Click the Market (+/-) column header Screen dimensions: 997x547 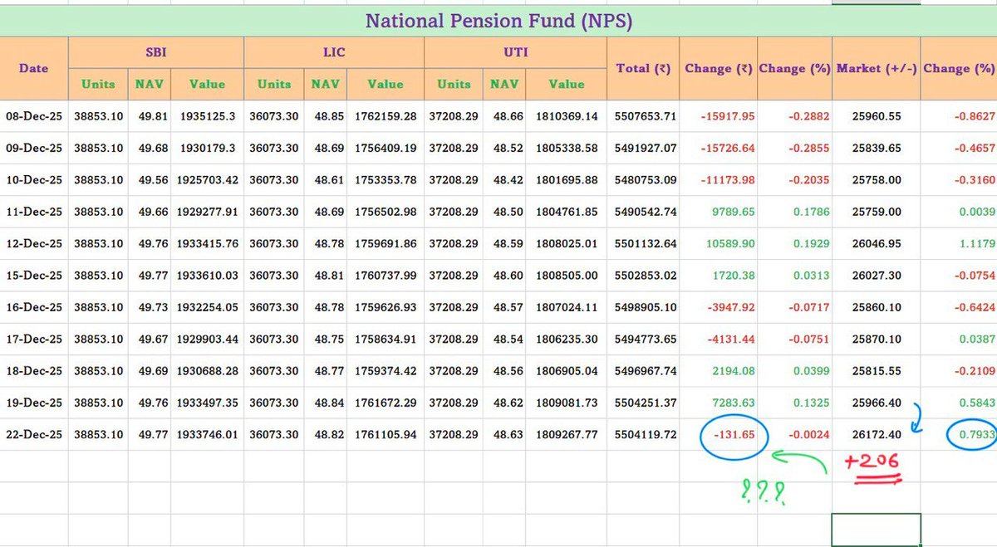click(875, 68)
